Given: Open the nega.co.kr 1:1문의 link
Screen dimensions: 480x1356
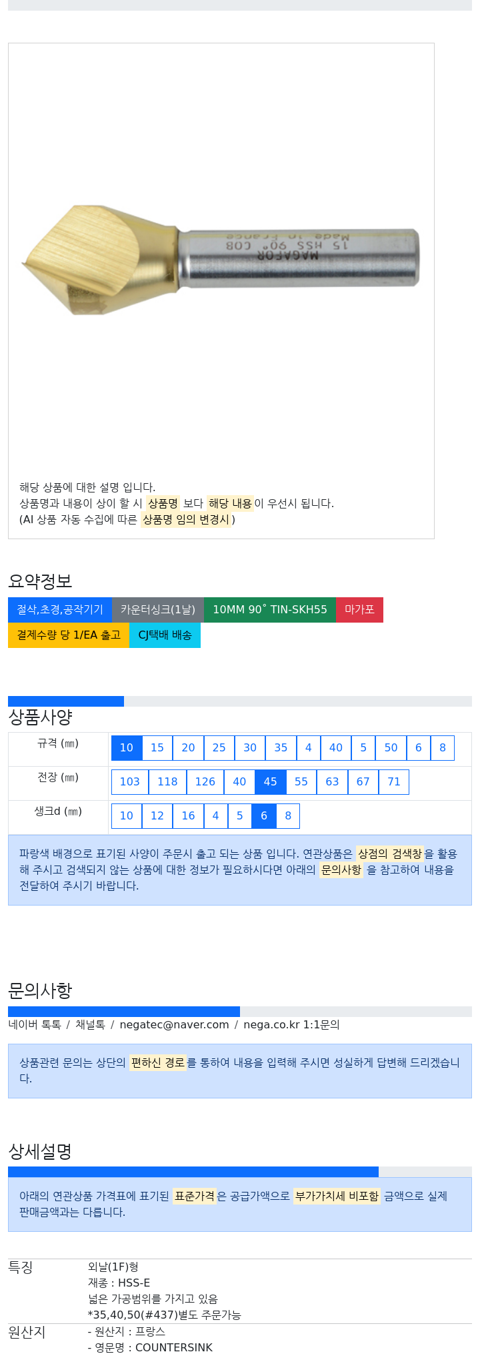Looking at the screenshot, I should [x=291, y=1025].
